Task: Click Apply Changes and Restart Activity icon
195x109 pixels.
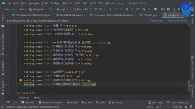Action: 116,9
